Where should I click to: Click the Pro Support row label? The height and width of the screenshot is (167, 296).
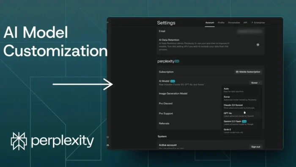[x=166, y=114]
